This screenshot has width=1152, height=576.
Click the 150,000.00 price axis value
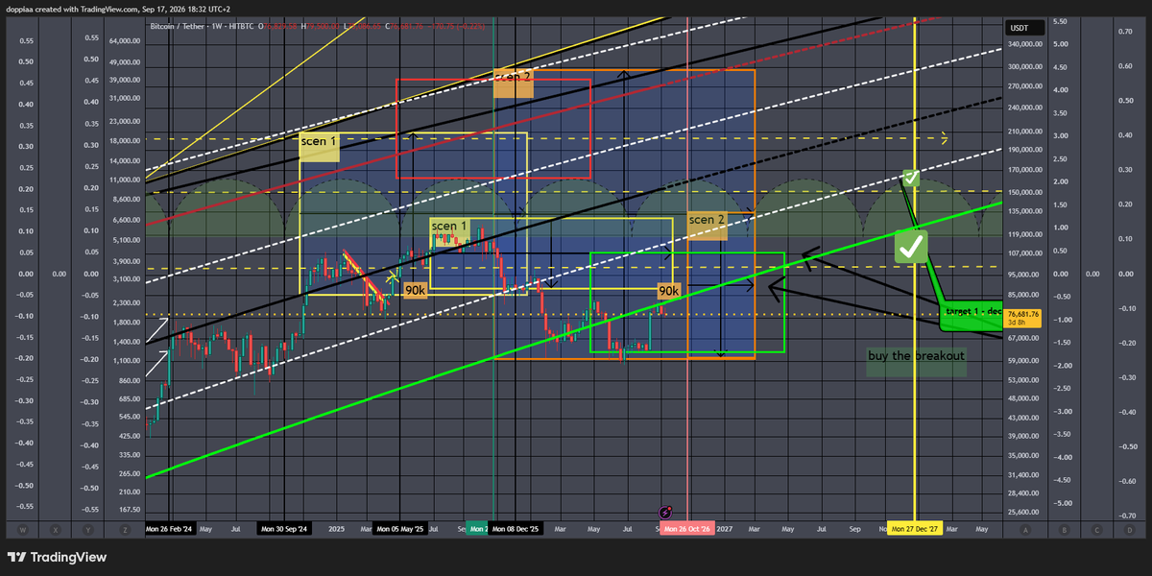1025,192
